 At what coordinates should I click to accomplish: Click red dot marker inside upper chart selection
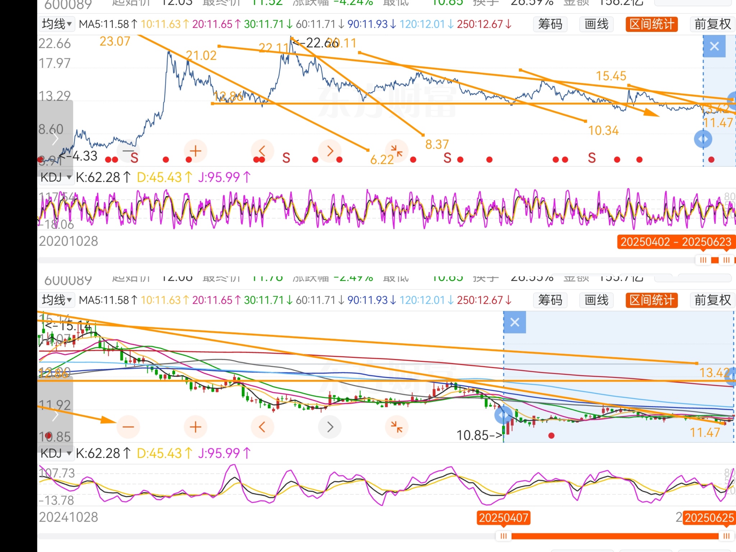tap(711, 160)
